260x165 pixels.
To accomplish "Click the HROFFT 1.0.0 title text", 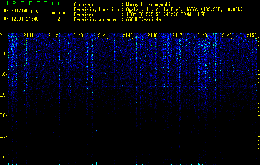I will [33, 3].
